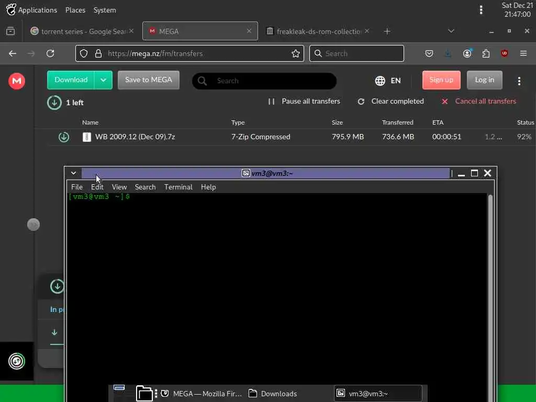Open Firefox tab overview icon
Viewport: 536px width, 402px height.
point(10,31)
